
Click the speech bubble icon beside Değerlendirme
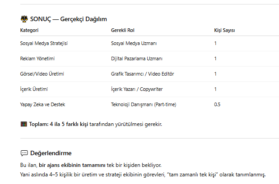[x=24, y=153]
